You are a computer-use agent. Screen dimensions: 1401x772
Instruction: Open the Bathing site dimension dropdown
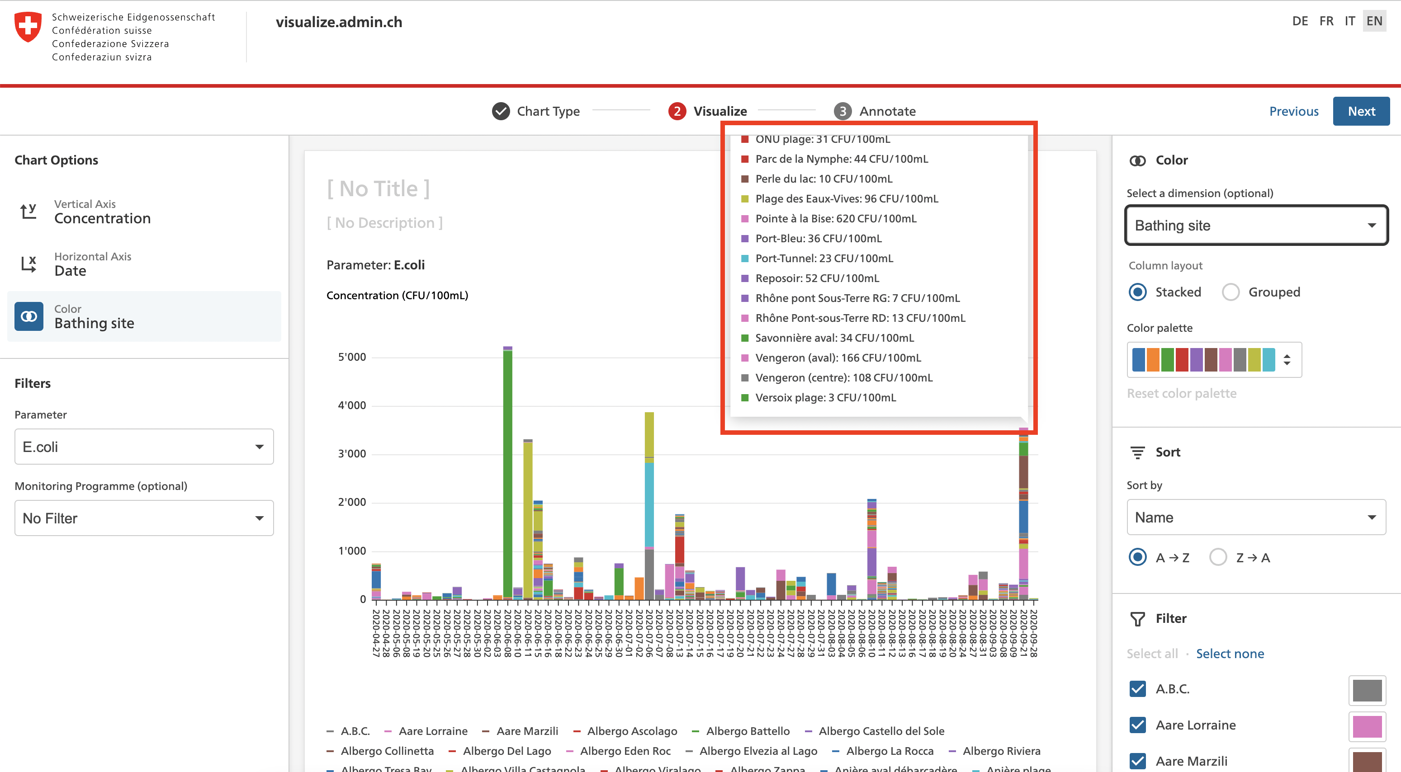1255,225
